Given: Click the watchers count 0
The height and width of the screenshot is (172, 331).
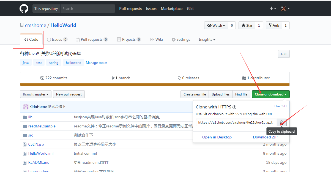Looking at the screenshot, I should click(x=232, y=25).
